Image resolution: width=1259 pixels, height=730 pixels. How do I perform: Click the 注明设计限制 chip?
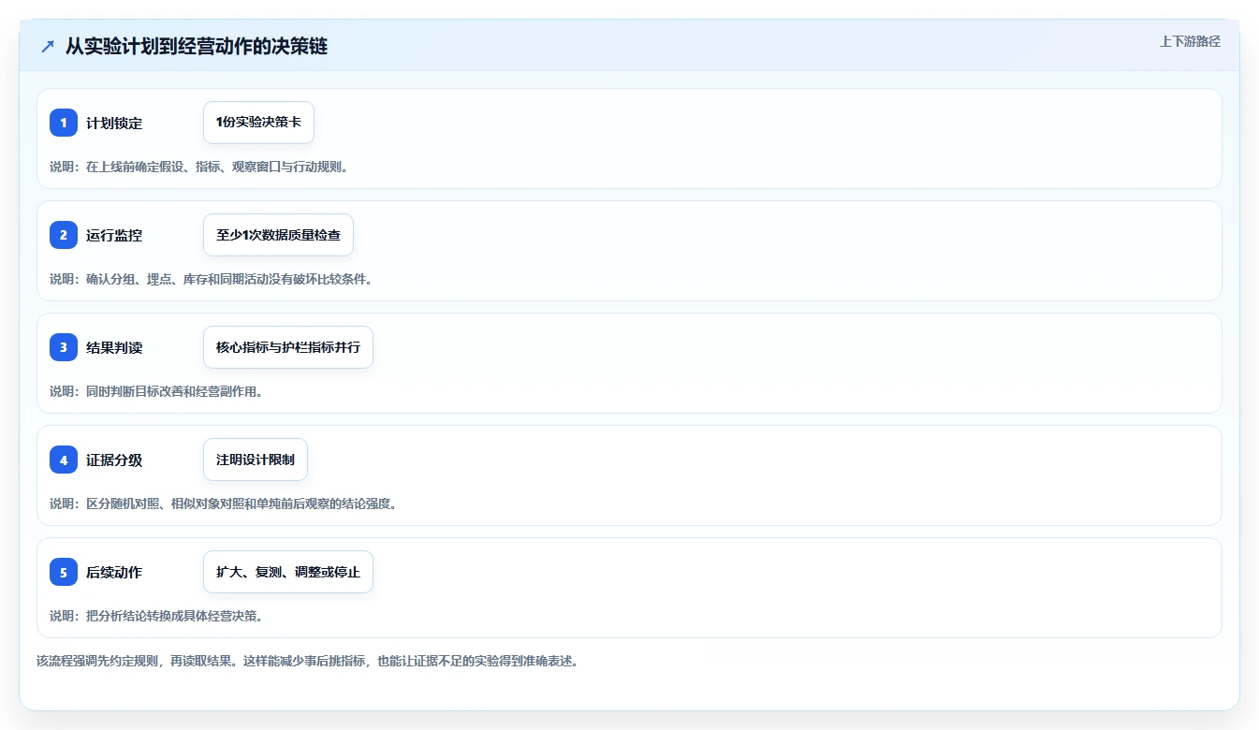click(256, 460)
